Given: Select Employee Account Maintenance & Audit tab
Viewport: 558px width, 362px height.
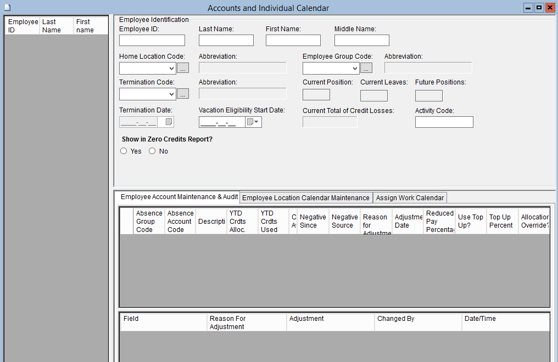Looking at the screenshot, I should click(x=179, y=197).
